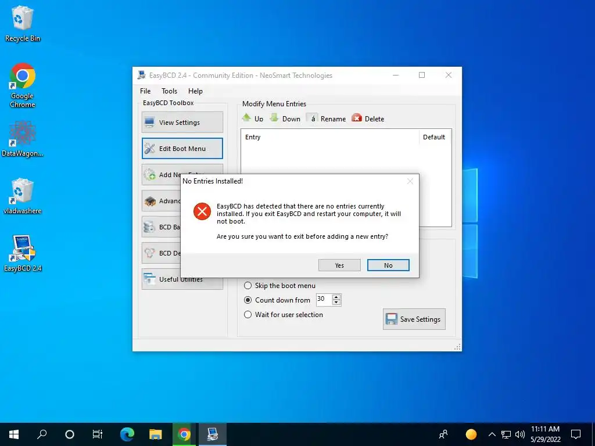Screen dimensions: 595x446
Task: Close the No Entries Installed dialog
Action: click(410, 181)
